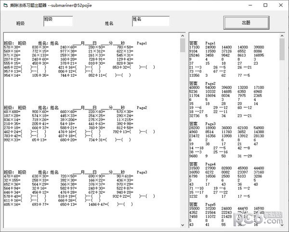Click problem 992×33= on Page2
Viewport: 289px width, 232px height.
coord(12,140)
